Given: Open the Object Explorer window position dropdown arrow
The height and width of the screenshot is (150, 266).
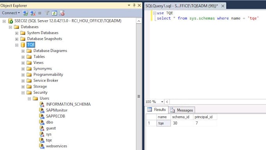Looking at the screenshot, I should [x=129, y=5].
